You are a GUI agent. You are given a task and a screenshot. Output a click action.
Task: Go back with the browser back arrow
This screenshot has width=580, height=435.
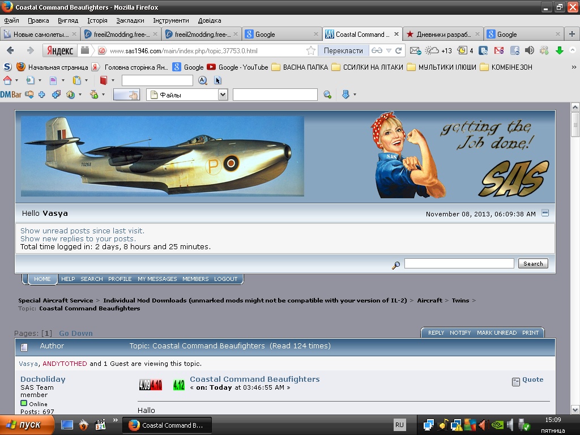(x=10, y=50)
